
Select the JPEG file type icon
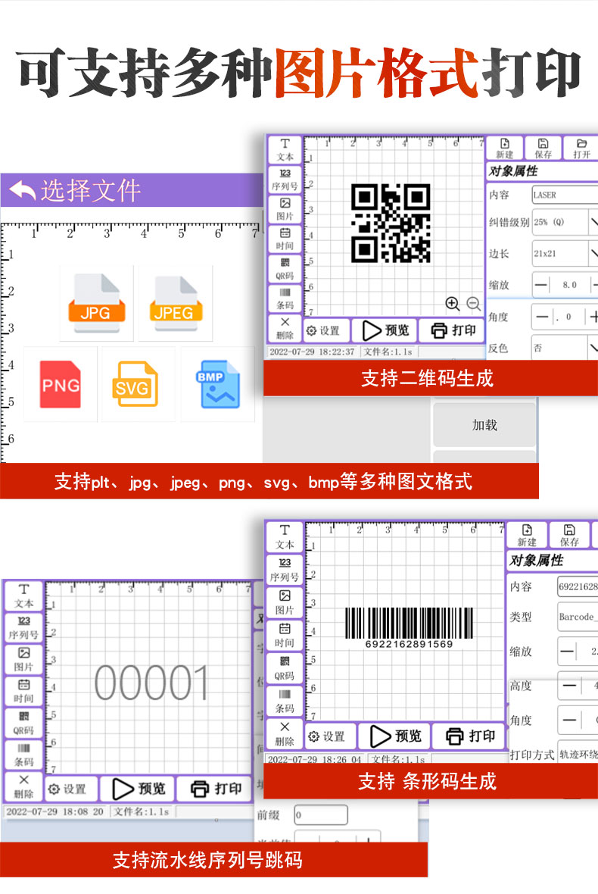(176, 303)
